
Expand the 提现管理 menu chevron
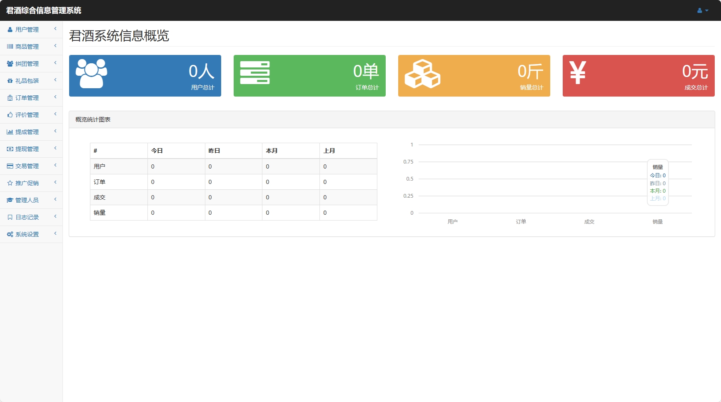[x=55, y=148]
